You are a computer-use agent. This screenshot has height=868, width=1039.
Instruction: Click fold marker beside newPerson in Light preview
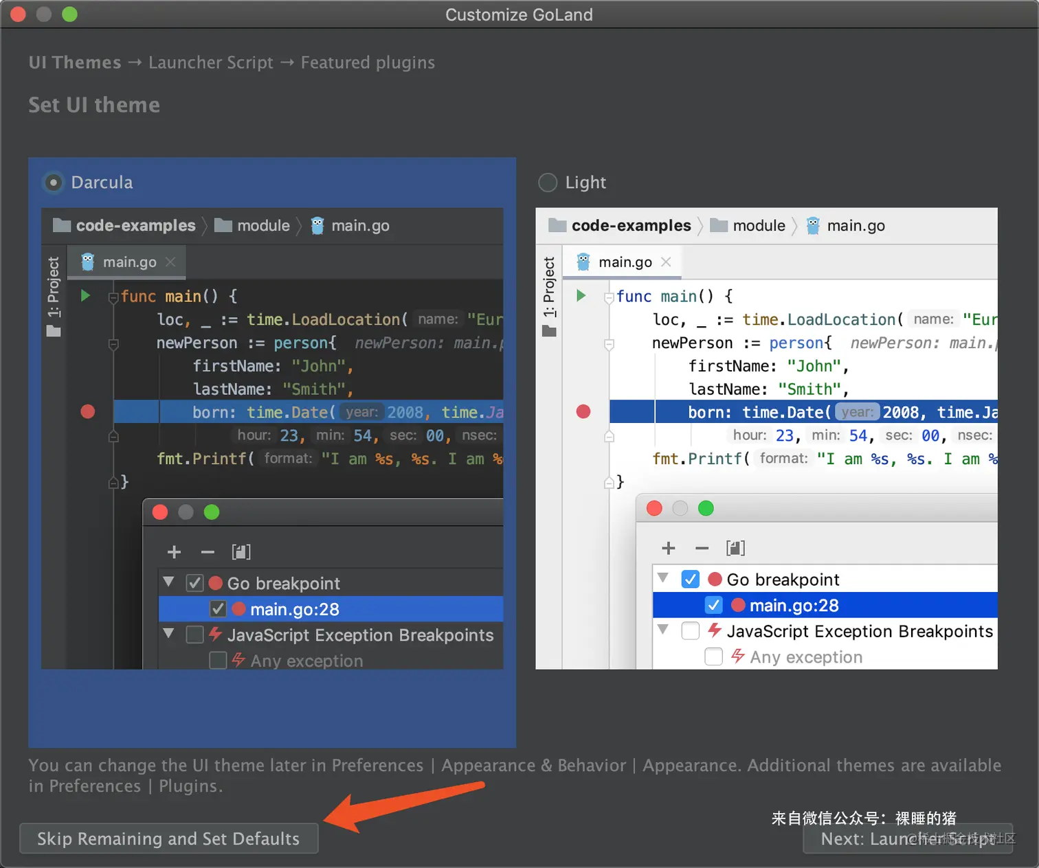[x=609, y=344]
